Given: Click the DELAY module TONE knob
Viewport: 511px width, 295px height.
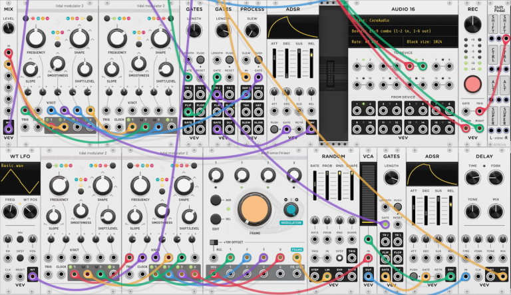Looking at the screenshot, I should pyautogui.click(x=472, y=212).
